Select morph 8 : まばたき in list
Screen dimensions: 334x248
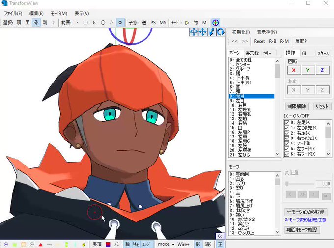click(251, 210)
